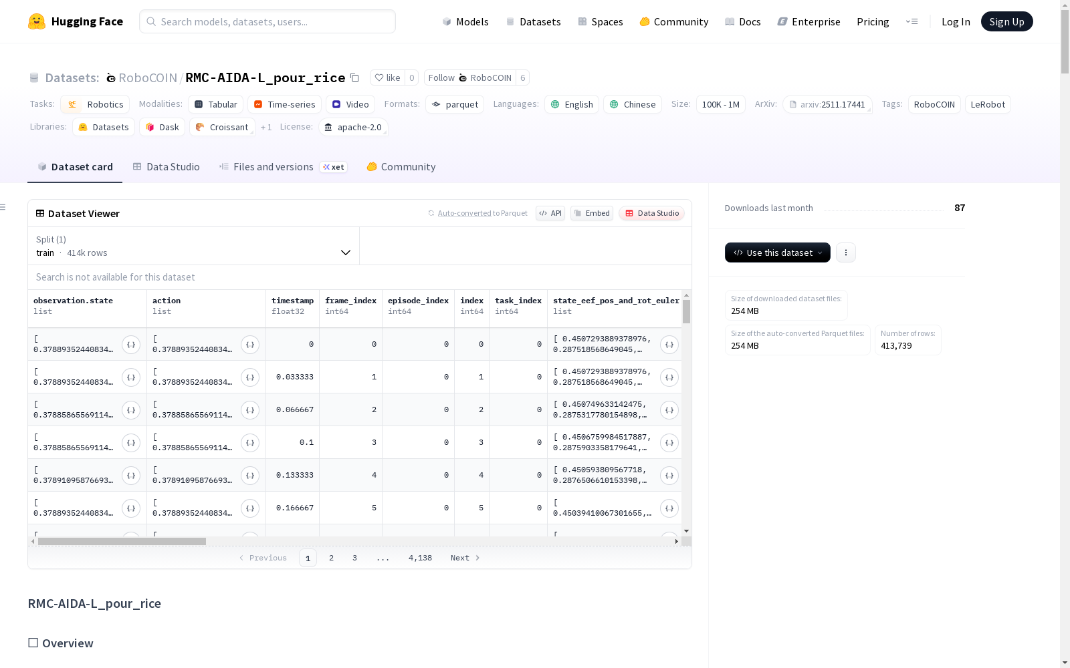Select the apache-2.0 license tag

[x=353, y=127]
